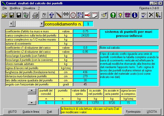Viewport: 164px width, 116px height.
Task: Click the recycle bin icon in toolbar
Action: 26,15
